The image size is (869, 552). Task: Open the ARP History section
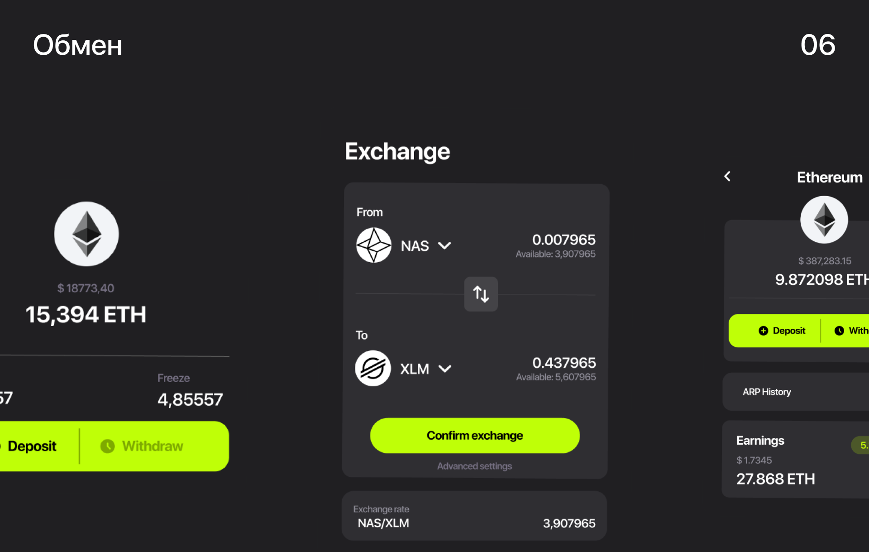coord(767,392)
